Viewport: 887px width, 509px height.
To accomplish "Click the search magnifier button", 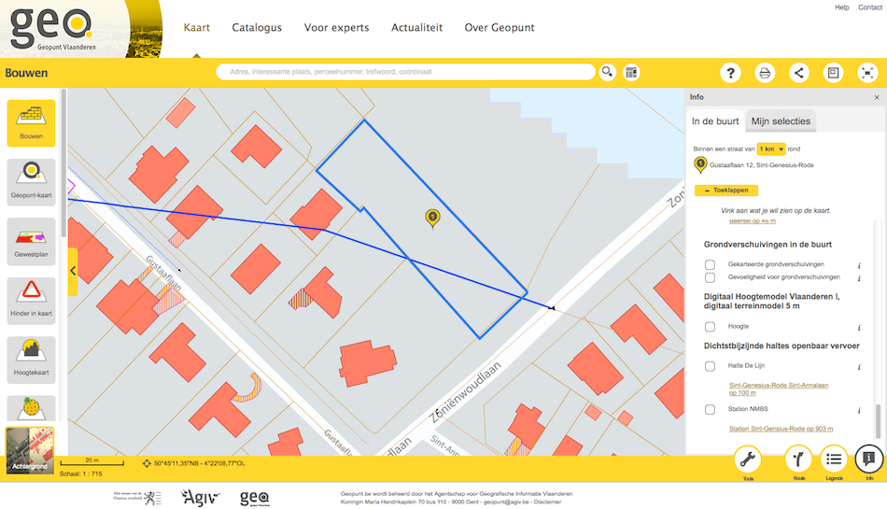I will click(608, 73).
